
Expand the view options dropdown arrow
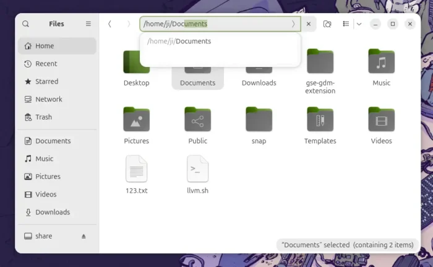(x=359, y=24)
